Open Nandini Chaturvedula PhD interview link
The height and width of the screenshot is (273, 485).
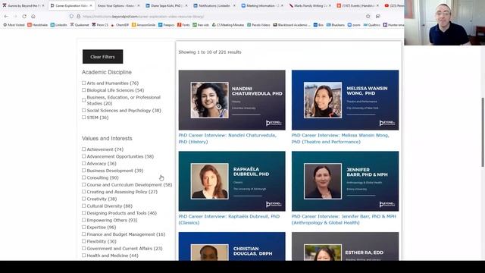[x=227, y=138]
